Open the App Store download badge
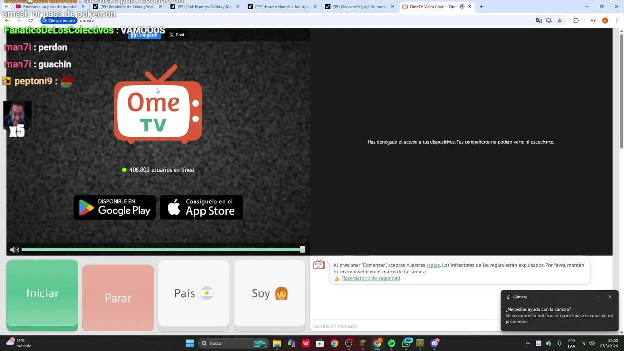624x351 pixels. (201, 208)
